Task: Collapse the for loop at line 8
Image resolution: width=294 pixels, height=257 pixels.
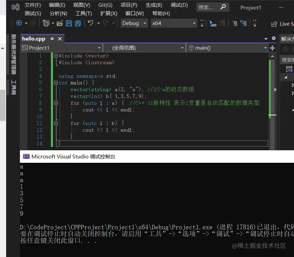Action: tap(56, 103)
